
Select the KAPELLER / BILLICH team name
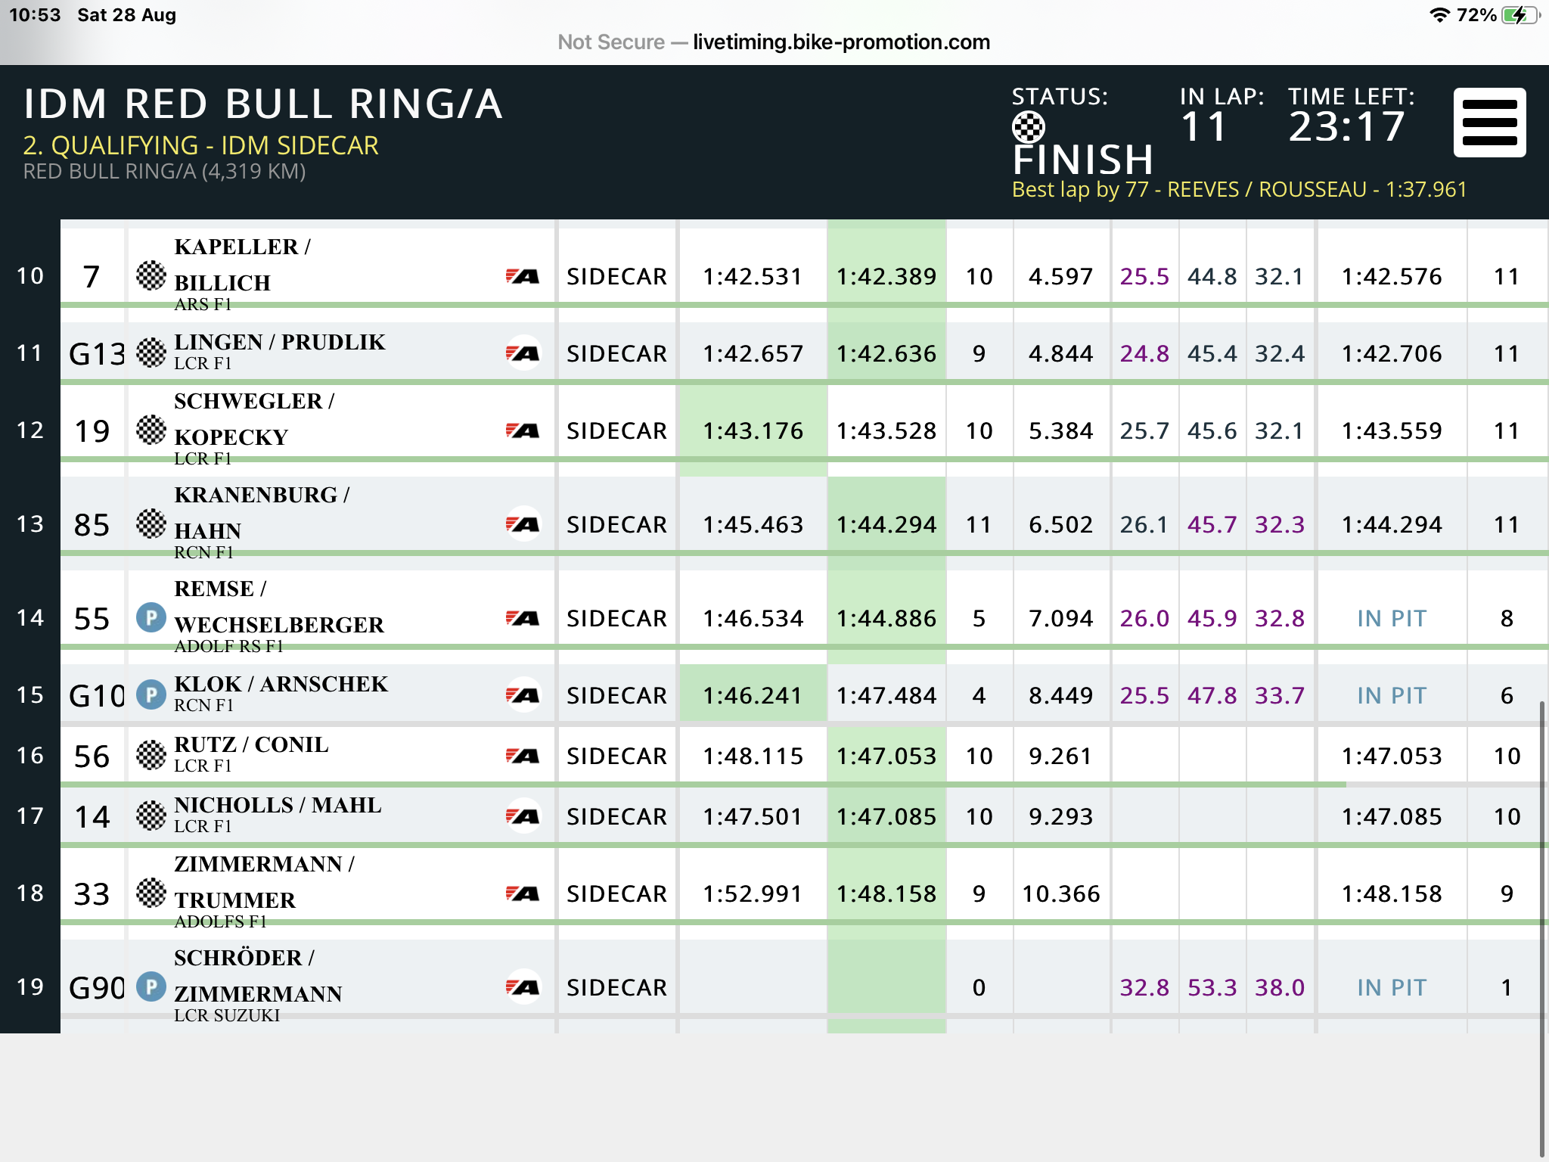(242, 265)
